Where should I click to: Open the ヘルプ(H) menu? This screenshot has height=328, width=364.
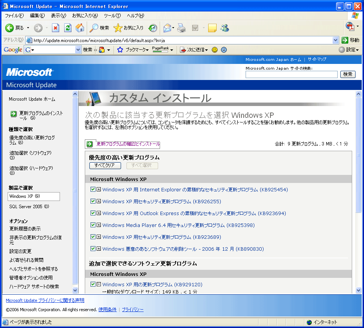click(135, 16)
